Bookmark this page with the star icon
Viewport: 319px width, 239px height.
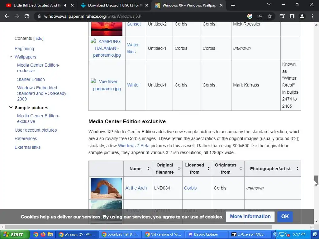[270, 16]
